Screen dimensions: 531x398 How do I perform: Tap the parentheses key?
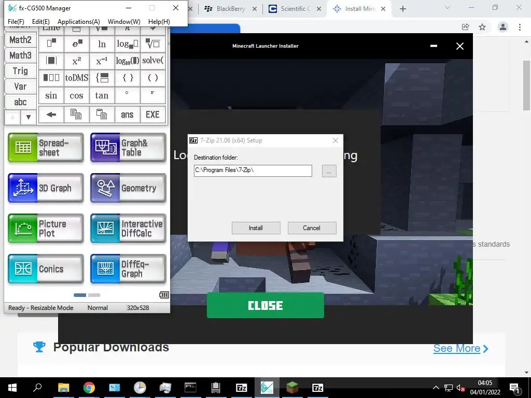click(153, 78)
